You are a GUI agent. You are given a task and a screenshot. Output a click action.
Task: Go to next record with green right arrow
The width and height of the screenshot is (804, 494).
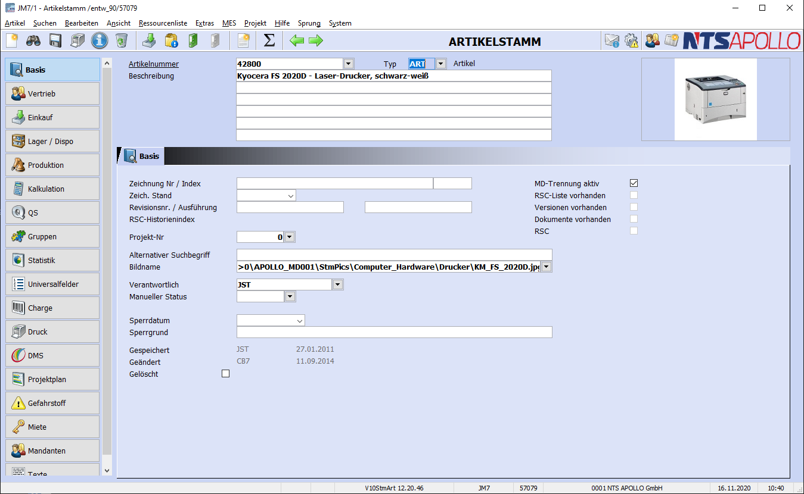tap(316, 40)
